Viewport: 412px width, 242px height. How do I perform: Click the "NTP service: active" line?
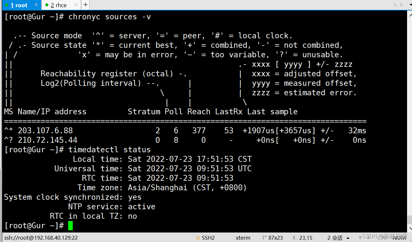coord(112,207)
